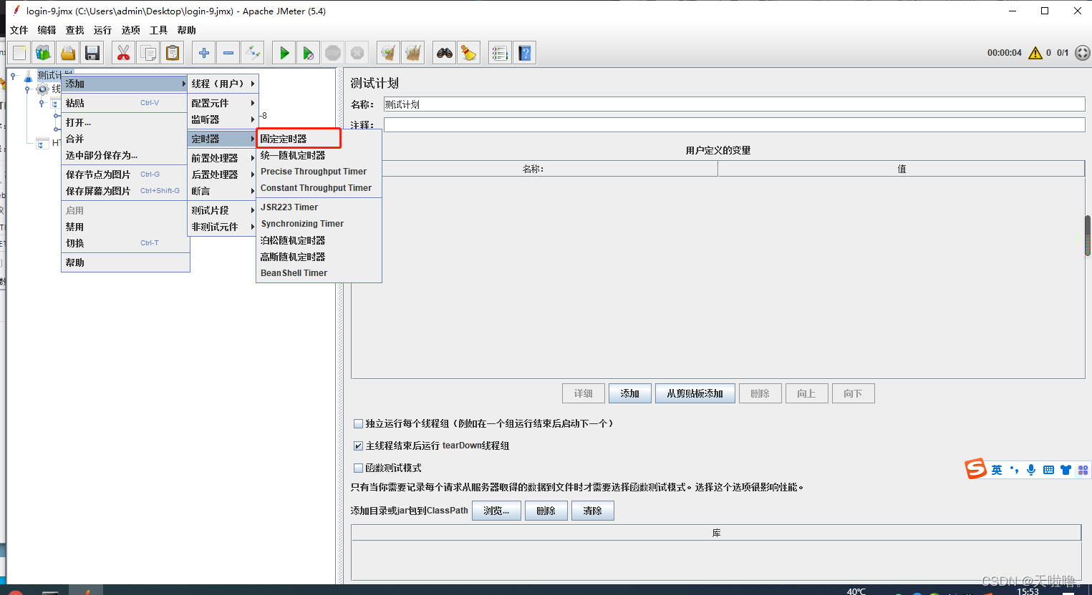Click the Open file folder icon

coord(68,53)
